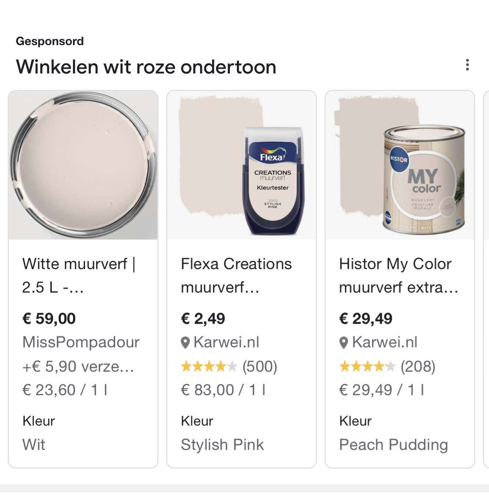Open the Flexa Creations muurverf title
The height and width of the screenshot is (497, 489).
pos(236,275)
